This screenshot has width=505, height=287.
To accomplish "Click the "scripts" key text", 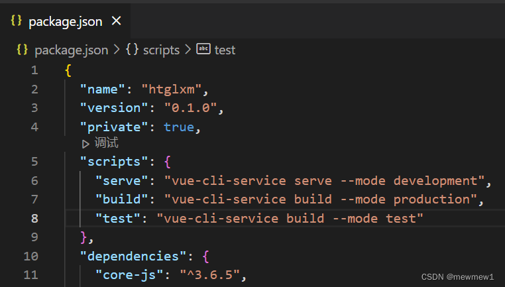I will point(114,162).
